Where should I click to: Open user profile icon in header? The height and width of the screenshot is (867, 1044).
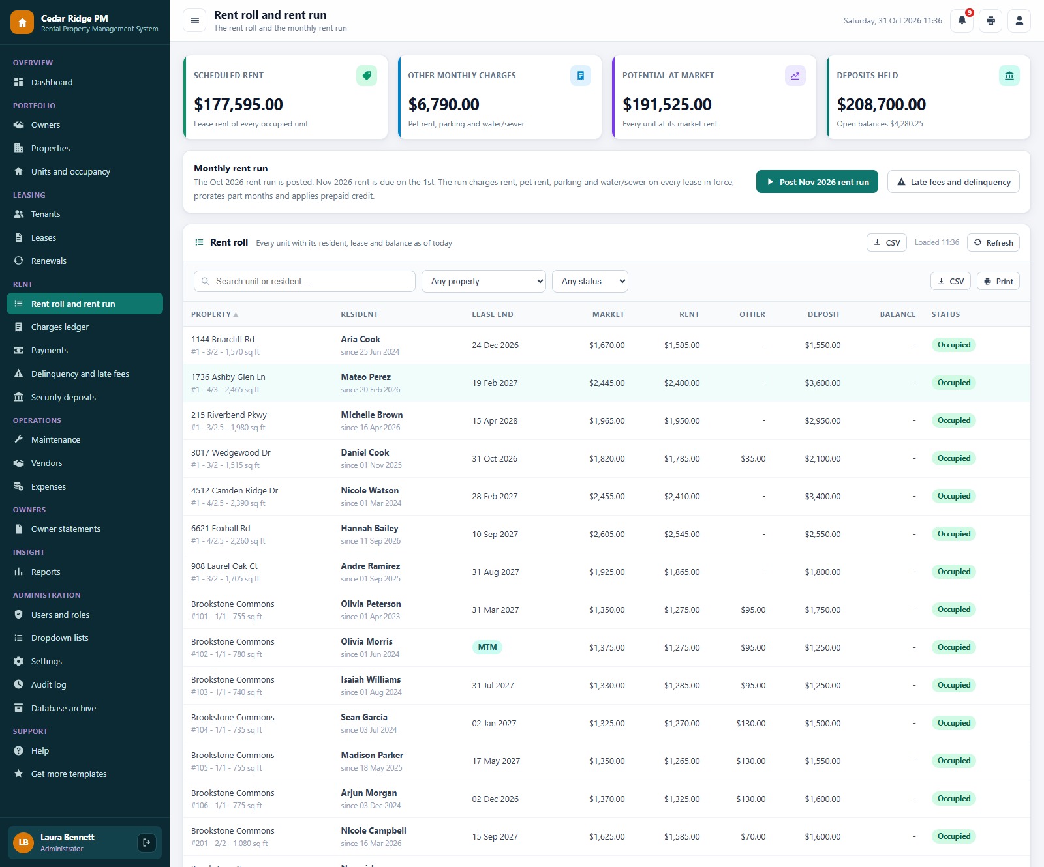(1019, 21)
